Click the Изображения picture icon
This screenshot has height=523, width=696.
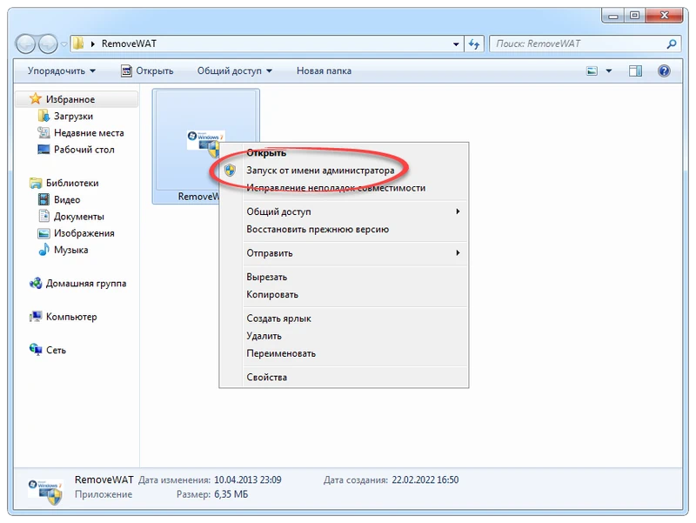click(x=43, y=233)
